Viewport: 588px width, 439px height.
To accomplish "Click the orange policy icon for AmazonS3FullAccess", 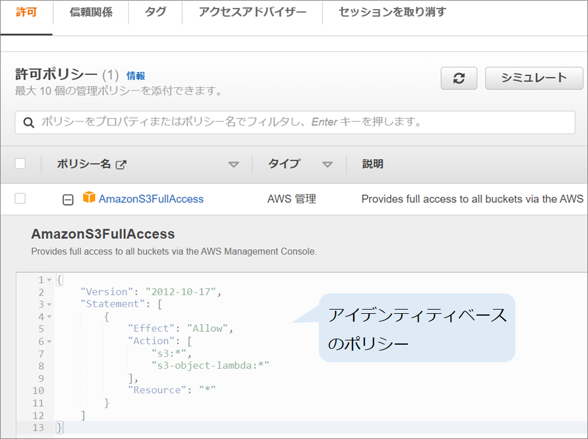I will click(x=89, y=198).
